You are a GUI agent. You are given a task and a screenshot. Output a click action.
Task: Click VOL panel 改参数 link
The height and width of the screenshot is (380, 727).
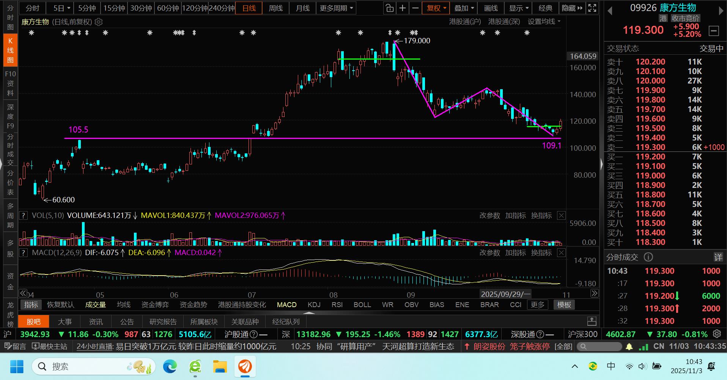coord(490,216)
